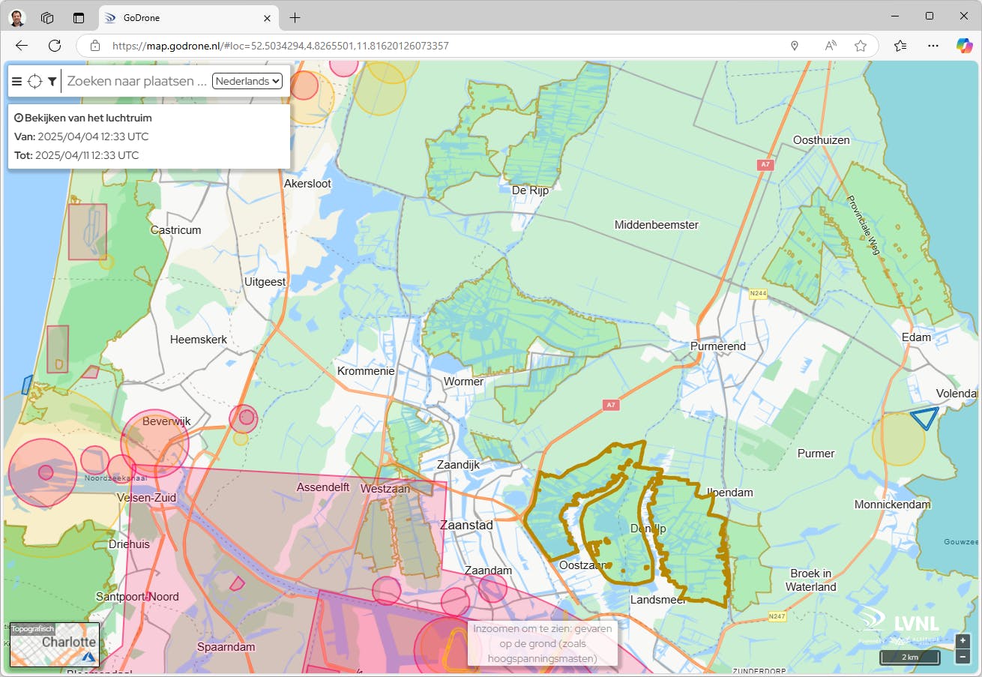The height and width of the screenshot is (677, 982).
Task: Click the Driehuis place label
Action: click(129, 544)
